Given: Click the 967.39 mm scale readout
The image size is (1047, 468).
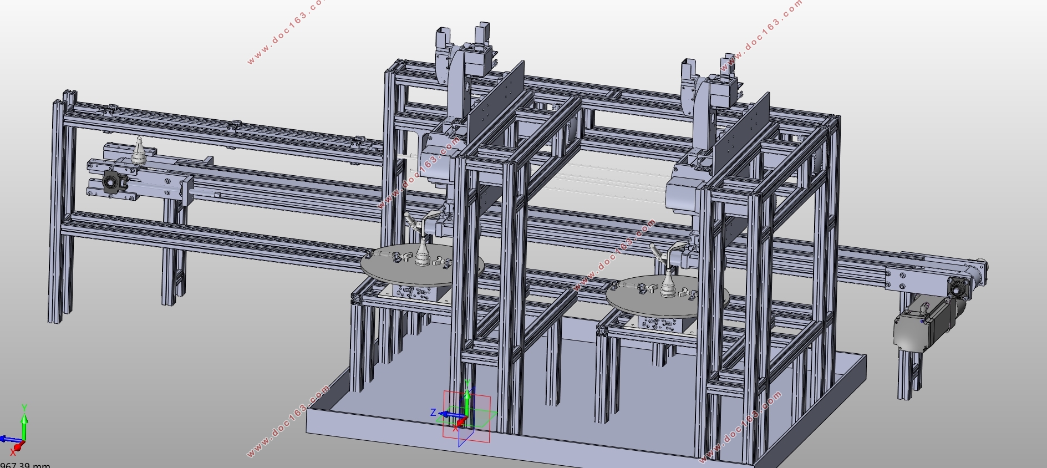Looking at the screenshot, I should click(x=24, y=465).
